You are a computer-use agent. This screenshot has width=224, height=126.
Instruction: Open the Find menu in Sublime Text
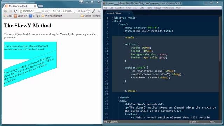[x=128, y=8]
